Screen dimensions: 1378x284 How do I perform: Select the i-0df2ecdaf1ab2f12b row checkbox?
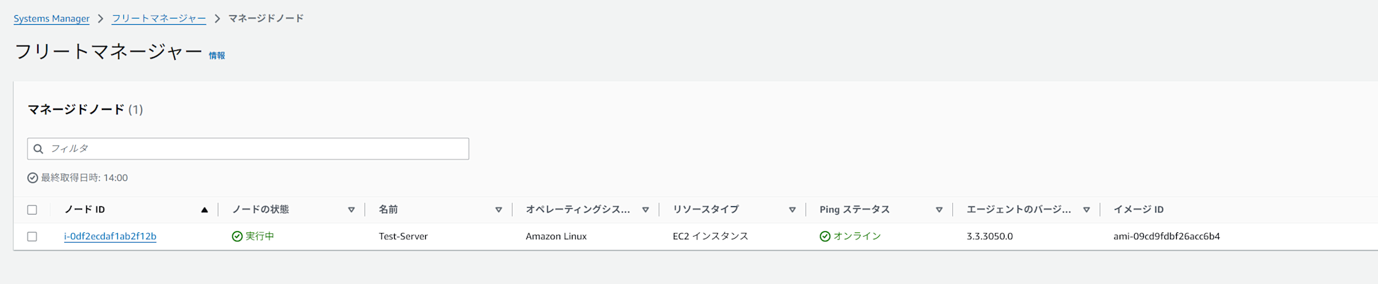pos(32,237)
